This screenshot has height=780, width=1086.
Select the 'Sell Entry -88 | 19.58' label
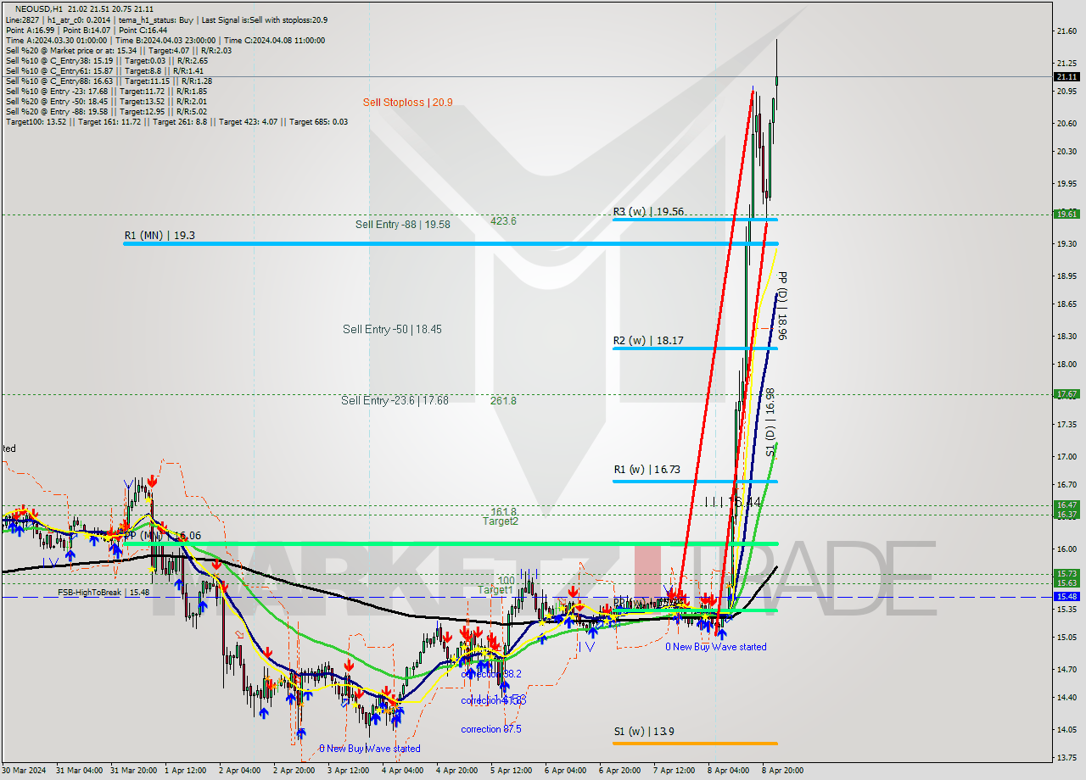click(x=403, y=225)
